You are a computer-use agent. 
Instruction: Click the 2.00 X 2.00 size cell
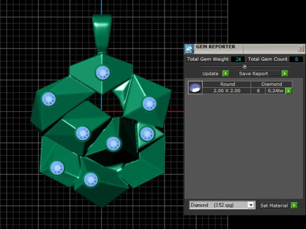click(x=227, y=91)
